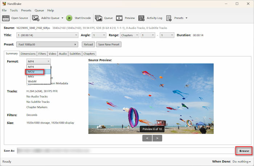Open the Queue menu in menu bar
254x166 pixels.
tap(39, 11)
